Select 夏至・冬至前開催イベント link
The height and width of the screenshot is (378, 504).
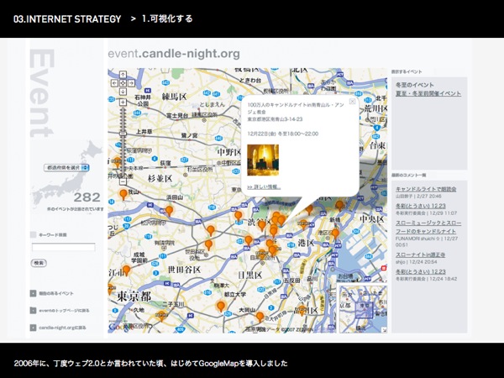428,93
